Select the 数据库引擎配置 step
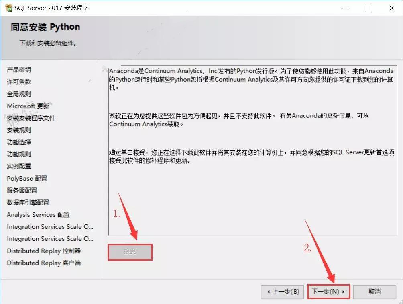The image size is (403, 304). 28,203
